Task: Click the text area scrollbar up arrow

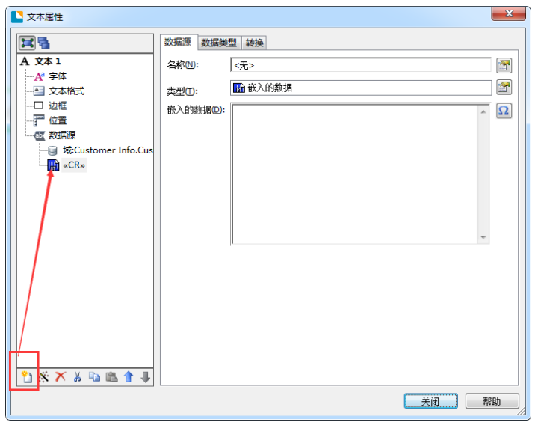Action: [483, 111]
